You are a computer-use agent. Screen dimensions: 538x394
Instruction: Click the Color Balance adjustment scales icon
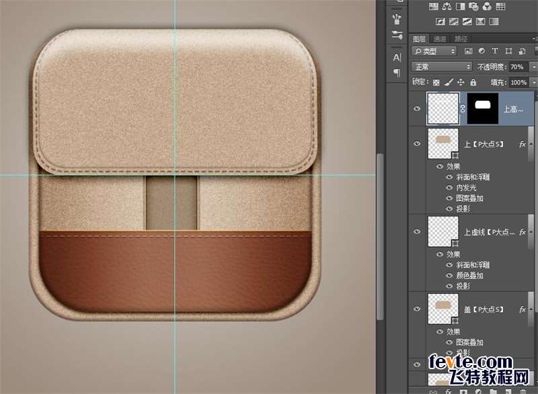tap(447, 7)
